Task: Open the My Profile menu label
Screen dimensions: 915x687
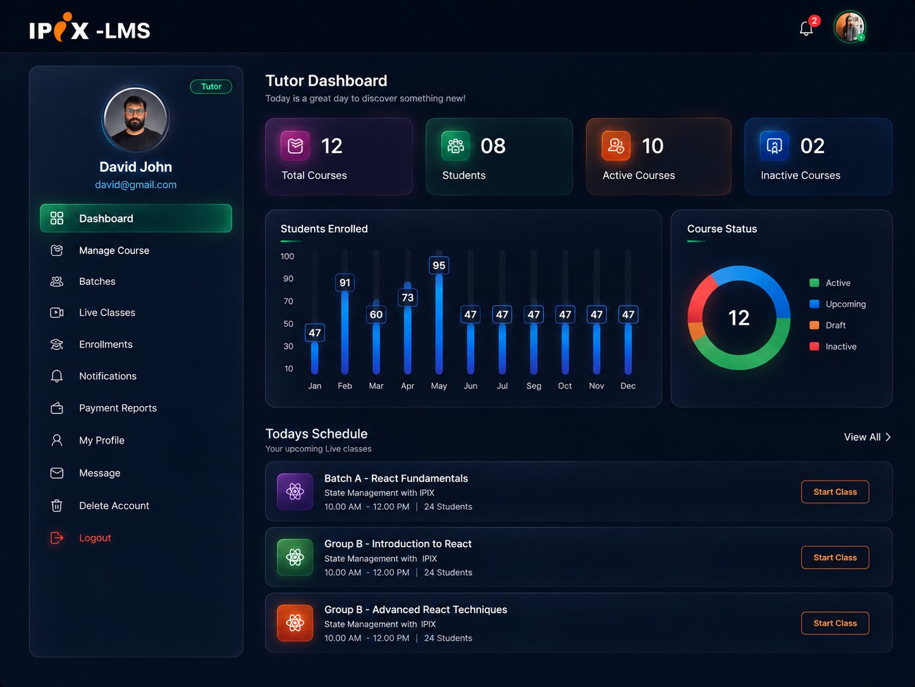Action: click(102, 440)
